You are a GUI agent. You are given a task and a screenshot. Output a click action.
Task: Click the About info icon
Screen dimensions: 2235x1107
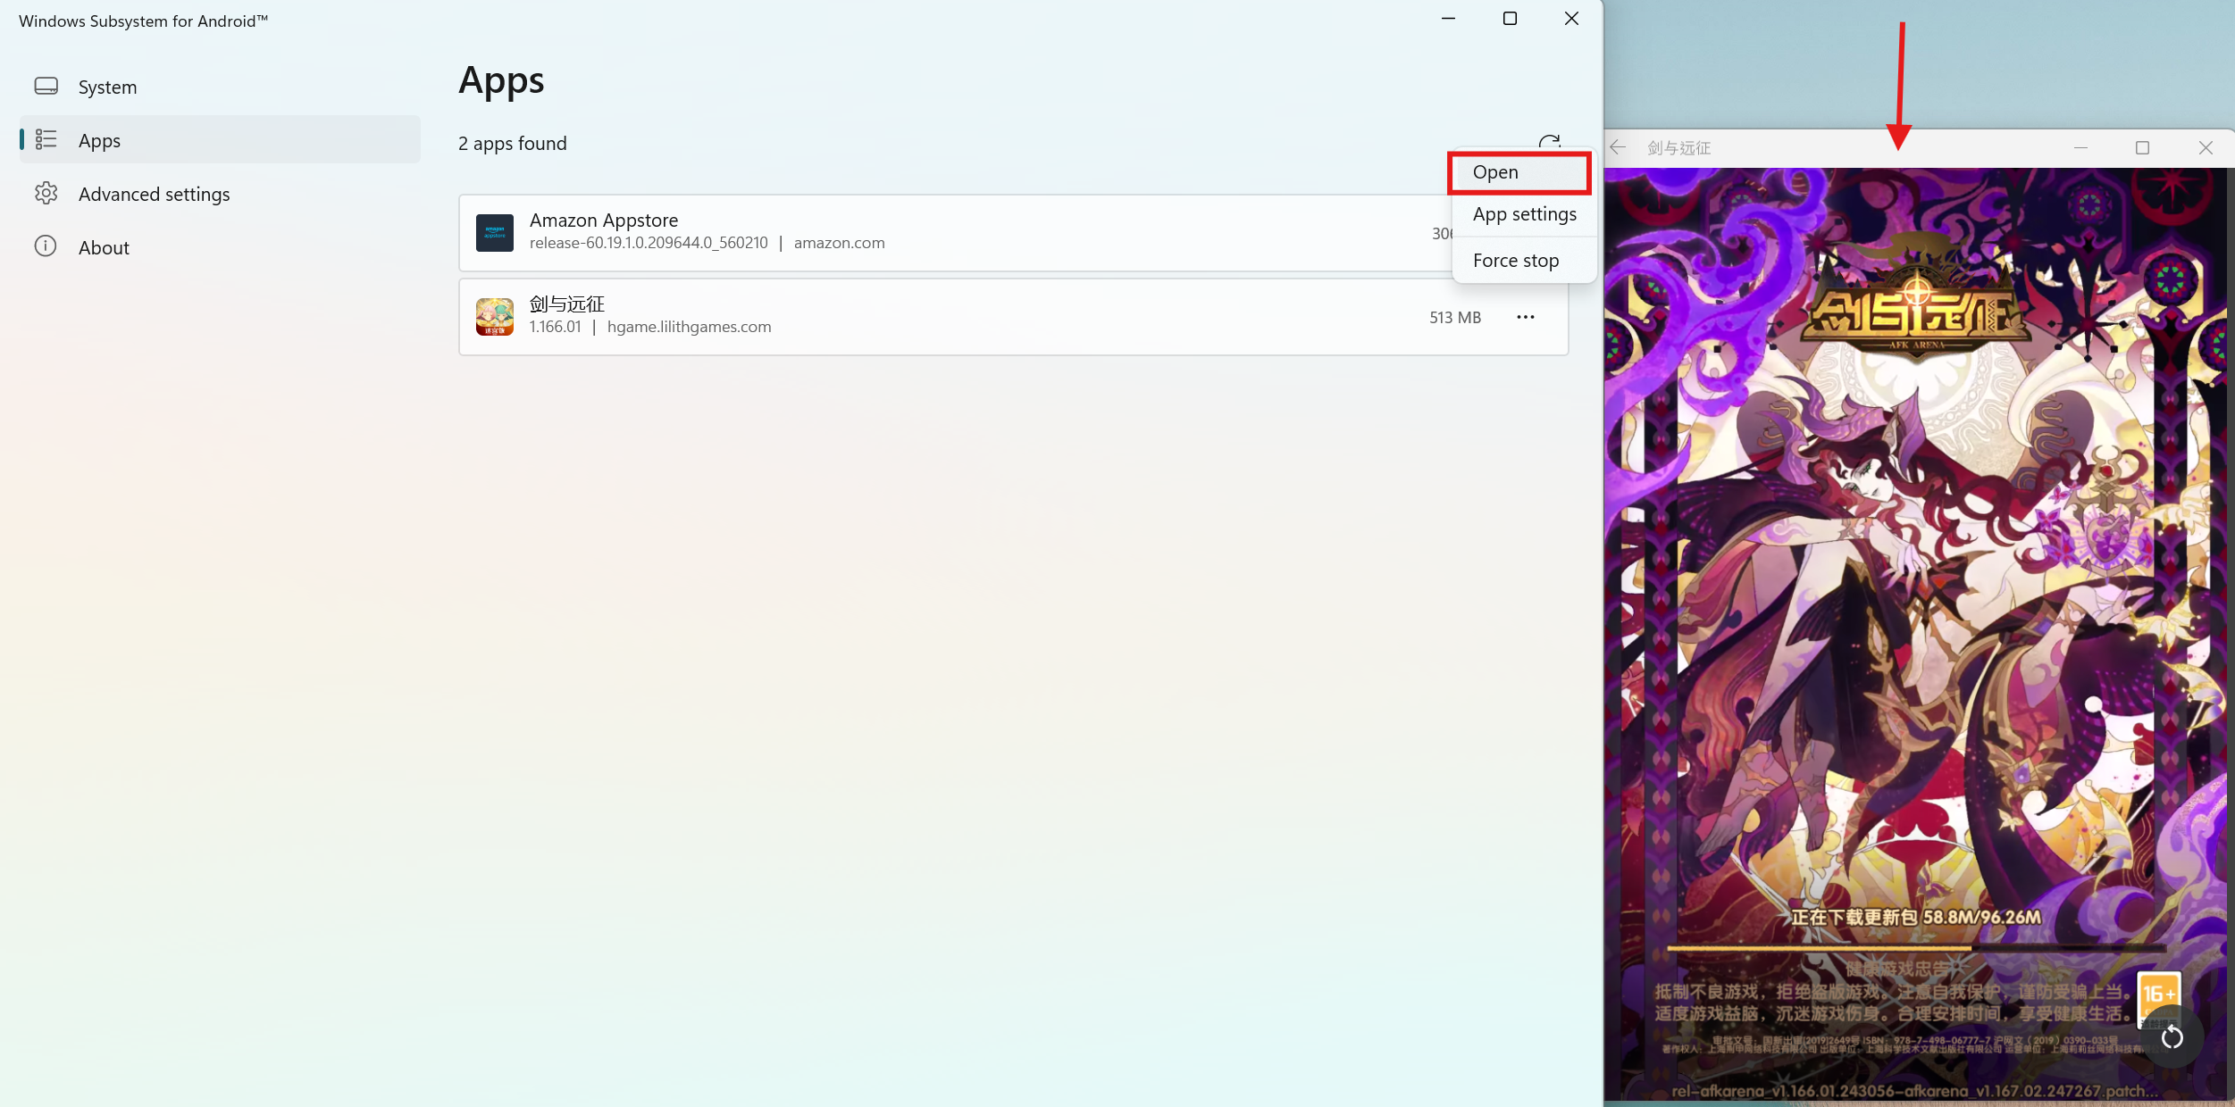[x=46, y=246]
